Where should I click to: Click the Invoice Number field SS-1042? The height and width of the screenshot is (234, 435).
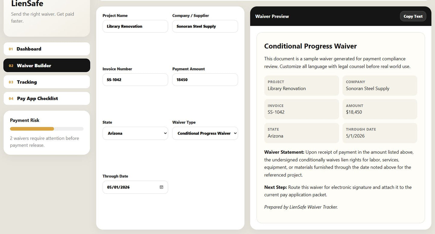click(x=135, y=80)
